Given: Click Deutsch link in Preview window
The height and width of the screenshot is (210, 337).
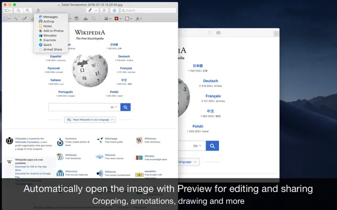Looking at the screenshot, I should tap(124, 56).
